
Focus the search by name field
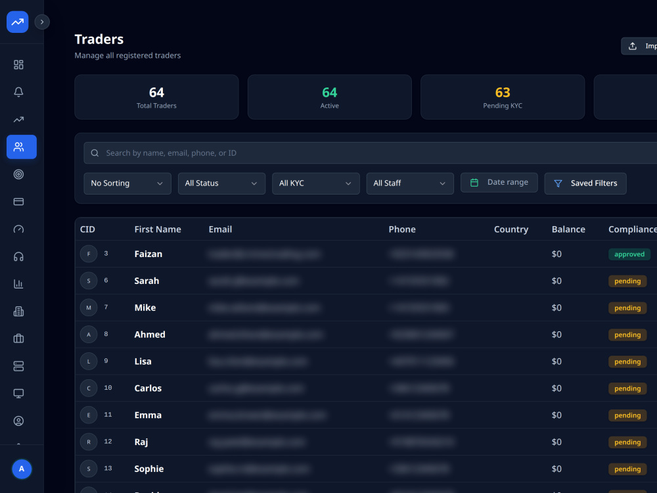pyautogui.click(x=371, y=153)
